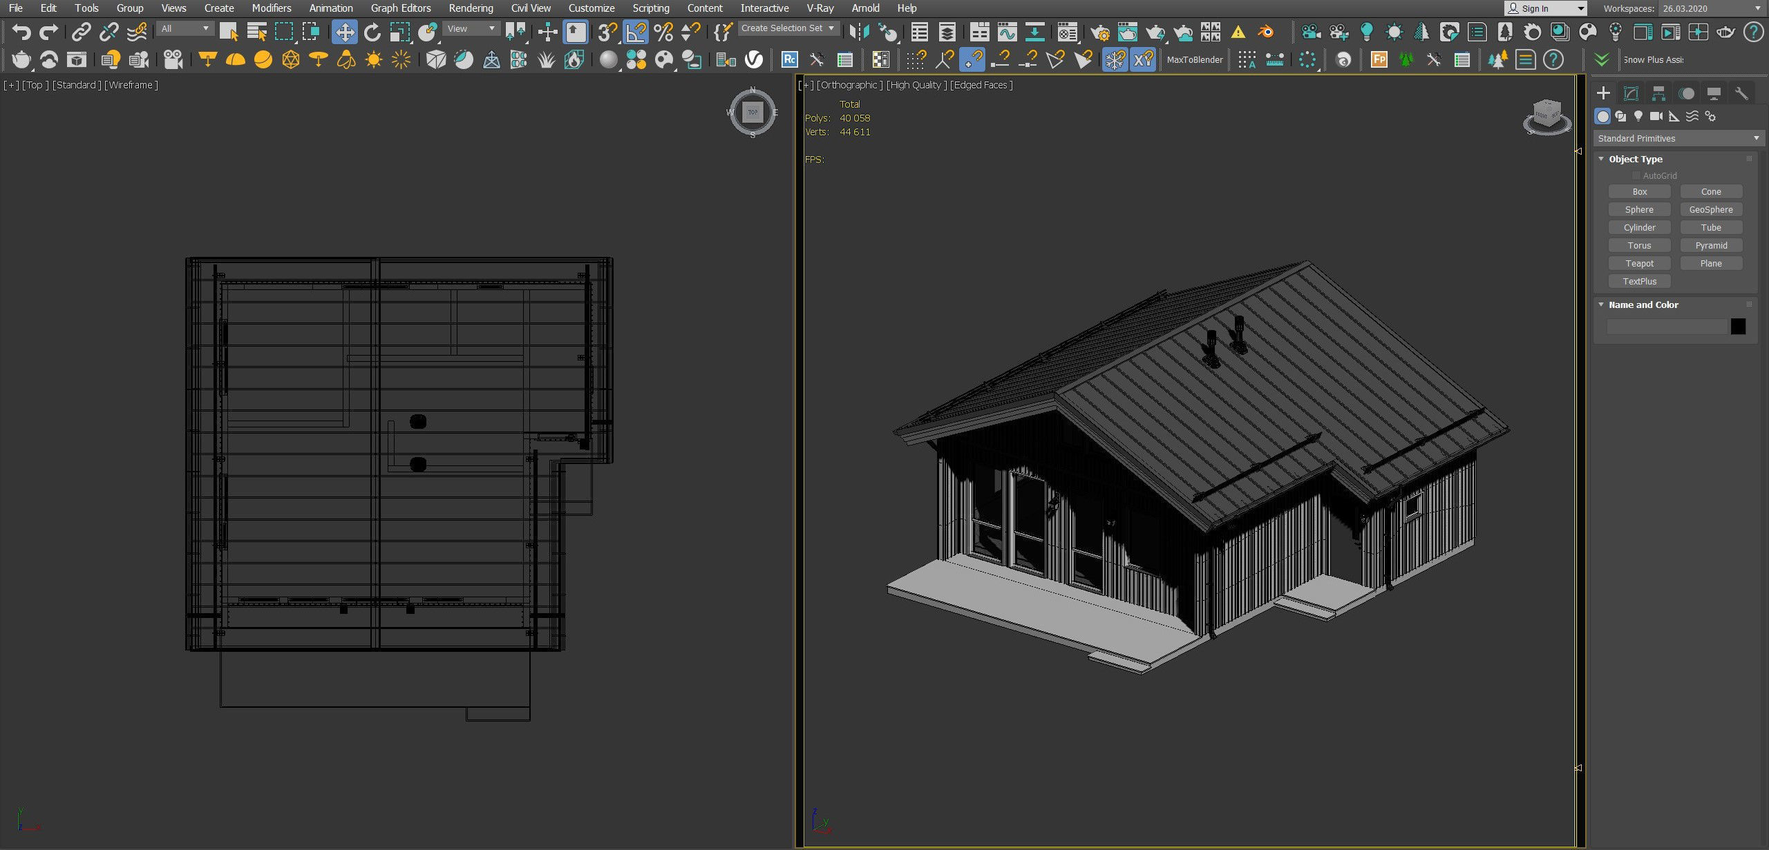1769x850 pixels.
Task: Click the green double-chevron Snow Plus icon
Action: (x=1601, y=60)
